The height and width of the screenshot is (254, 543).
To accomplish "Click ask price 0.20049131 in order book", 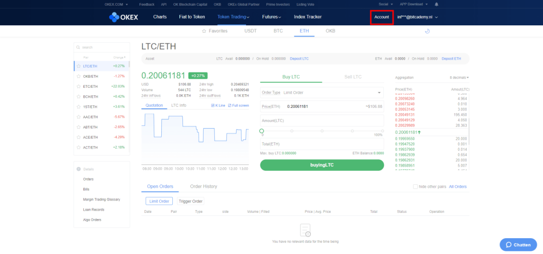I will pos(405,115).
